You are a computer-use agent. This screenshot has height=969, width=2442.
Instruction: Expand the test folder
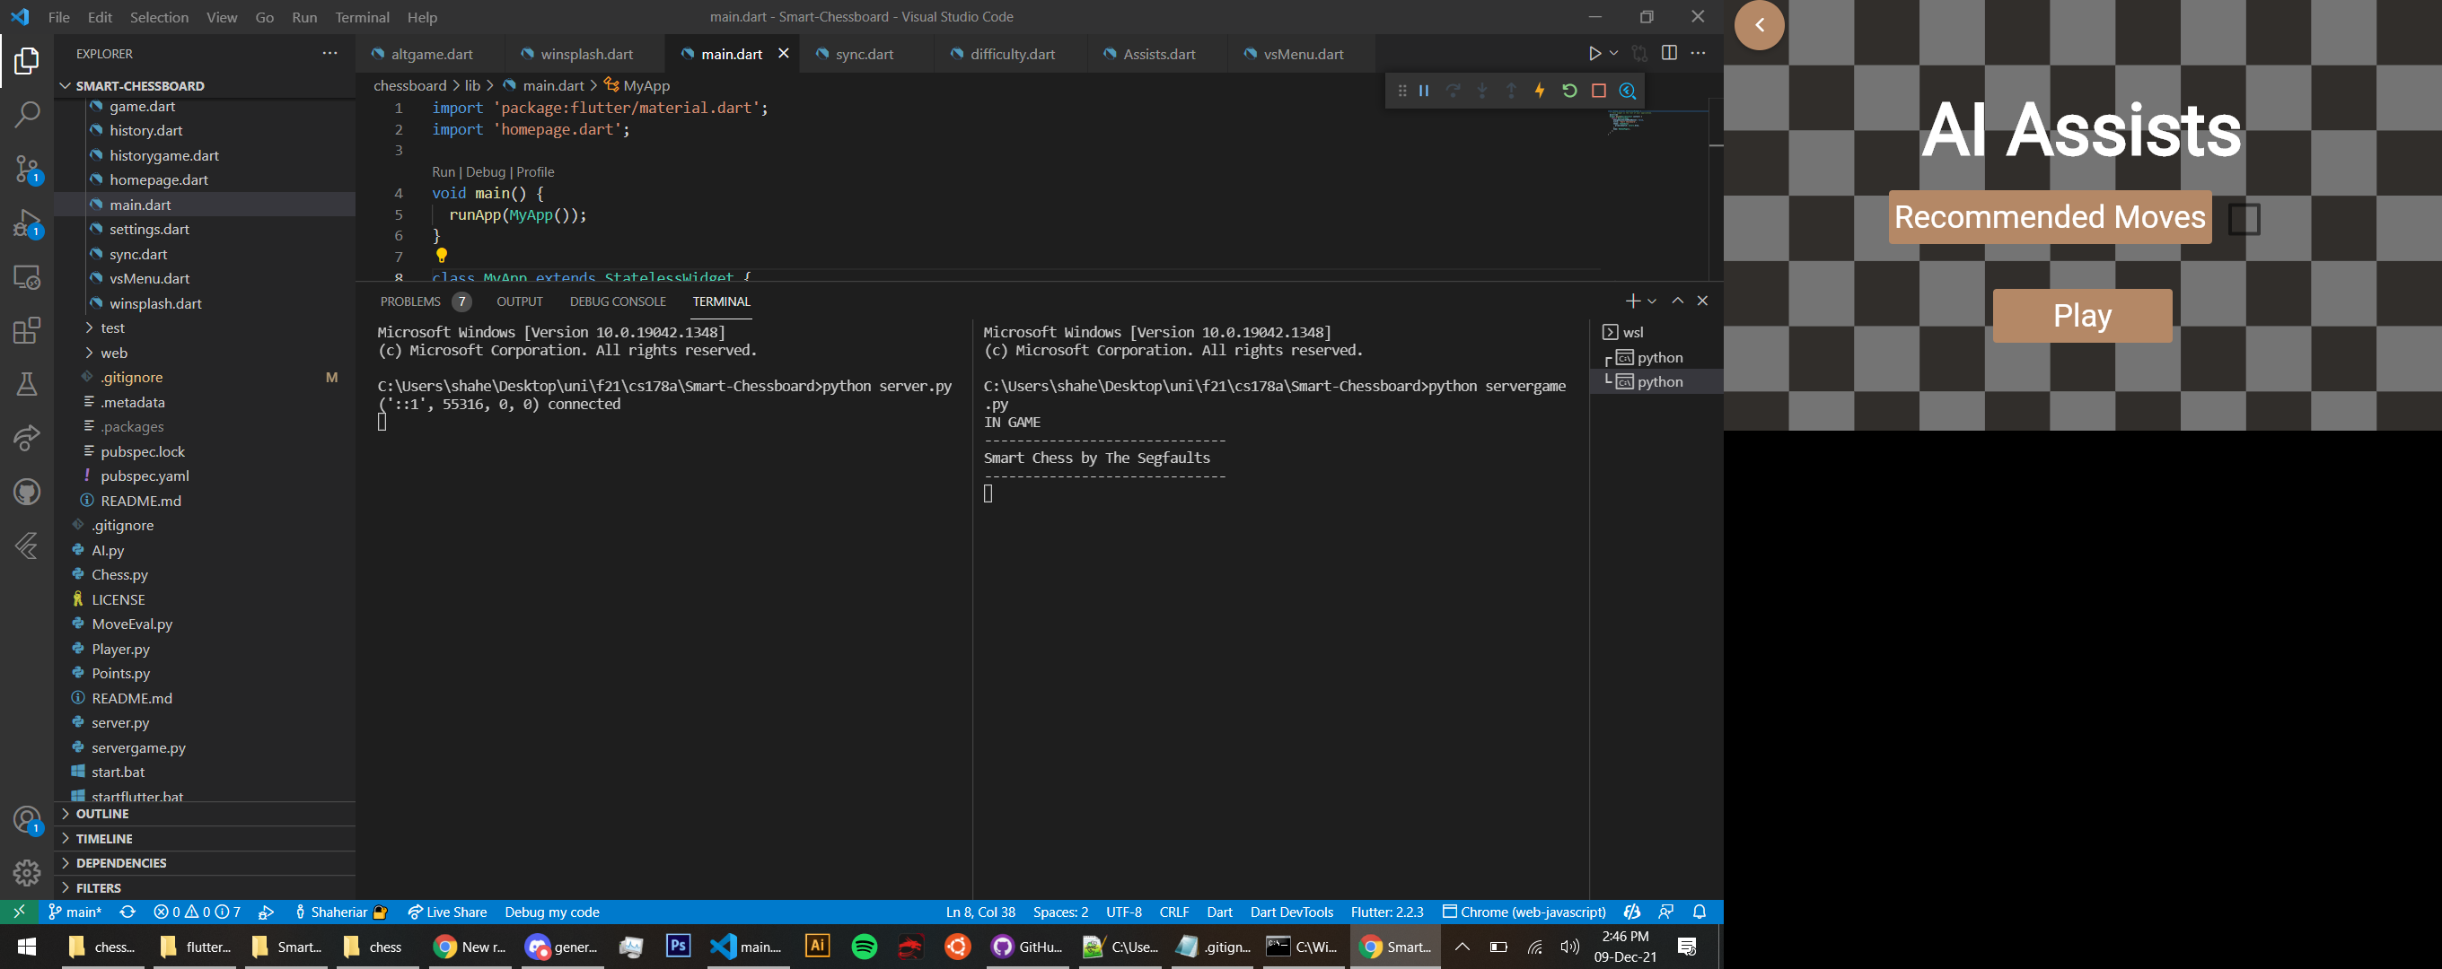[x=112, y=327]
